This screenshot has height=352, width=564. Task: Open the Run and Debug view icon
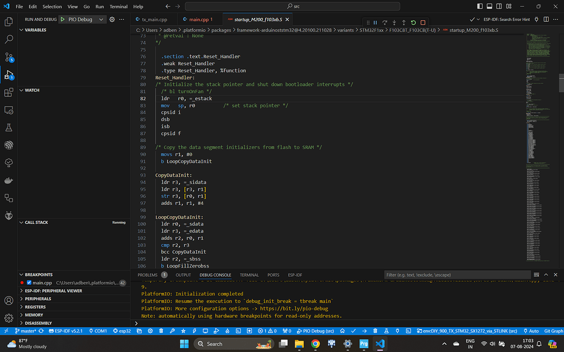tap(9, 75)
